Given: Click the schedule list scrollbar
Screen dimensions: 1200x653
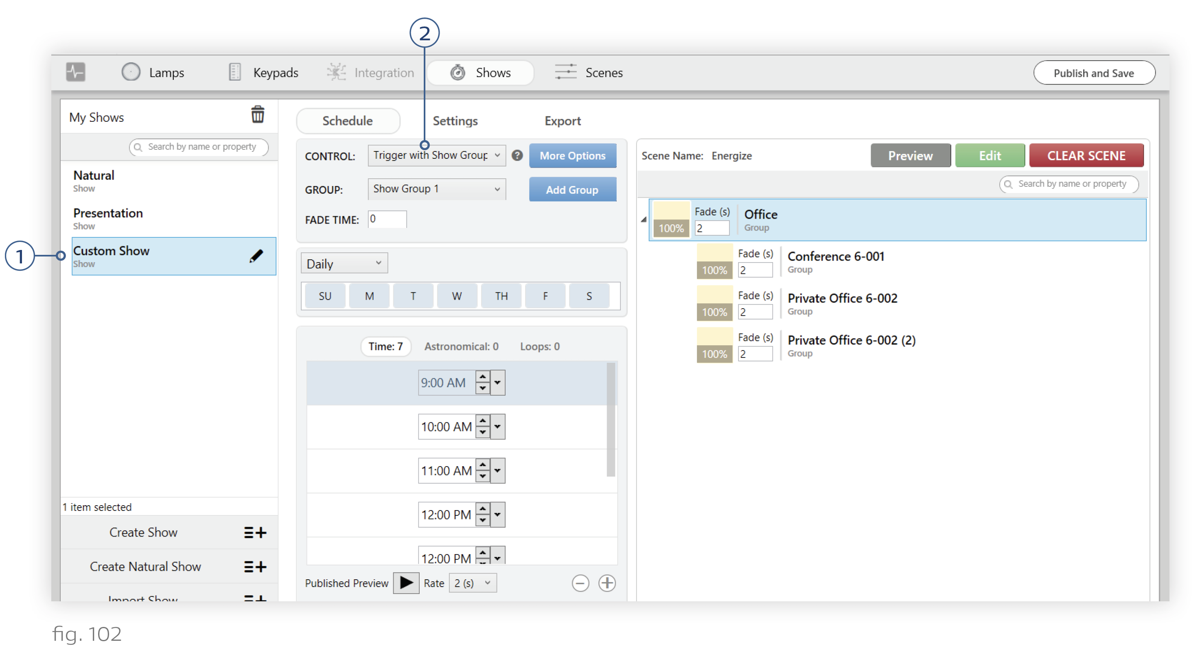Looking at the screenshot, I should click(610, 419).
